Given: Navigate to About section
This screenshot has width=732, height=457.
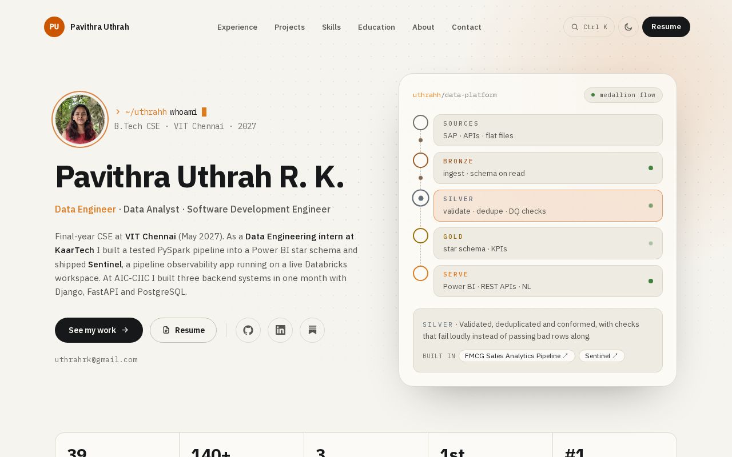Looking at the screenshot, I should (423, 27).
